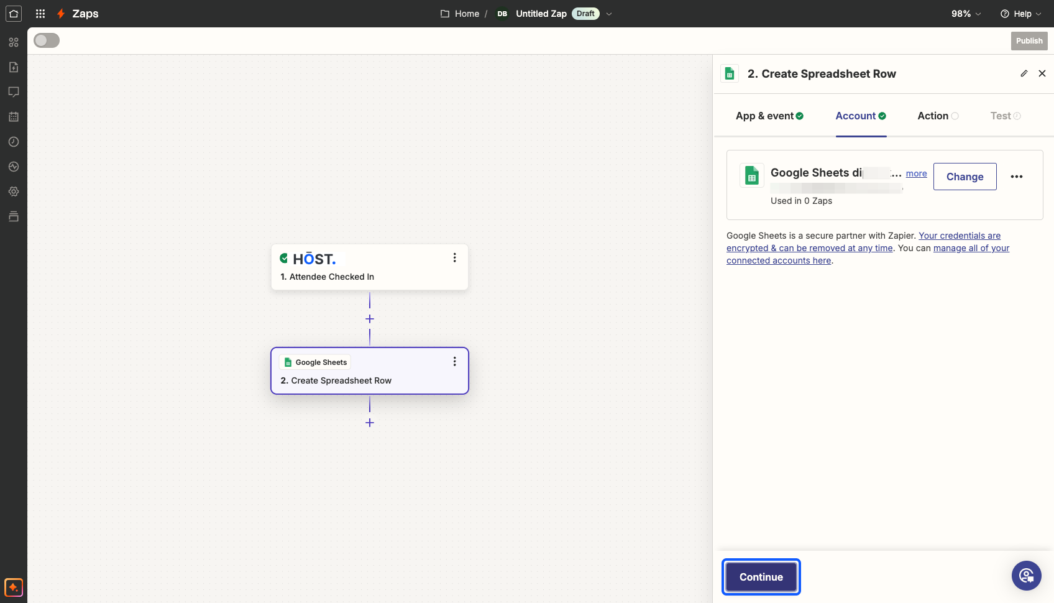The width and height of the screenshot is (1054, 603).
Task: Open the calendar icon in left sidebar
Action: [x=14, y=117]
